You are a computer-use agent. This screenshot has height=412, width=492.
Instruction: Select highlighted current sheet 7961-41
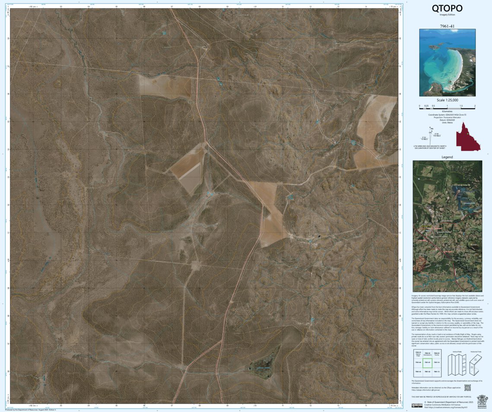click(428, 363)
